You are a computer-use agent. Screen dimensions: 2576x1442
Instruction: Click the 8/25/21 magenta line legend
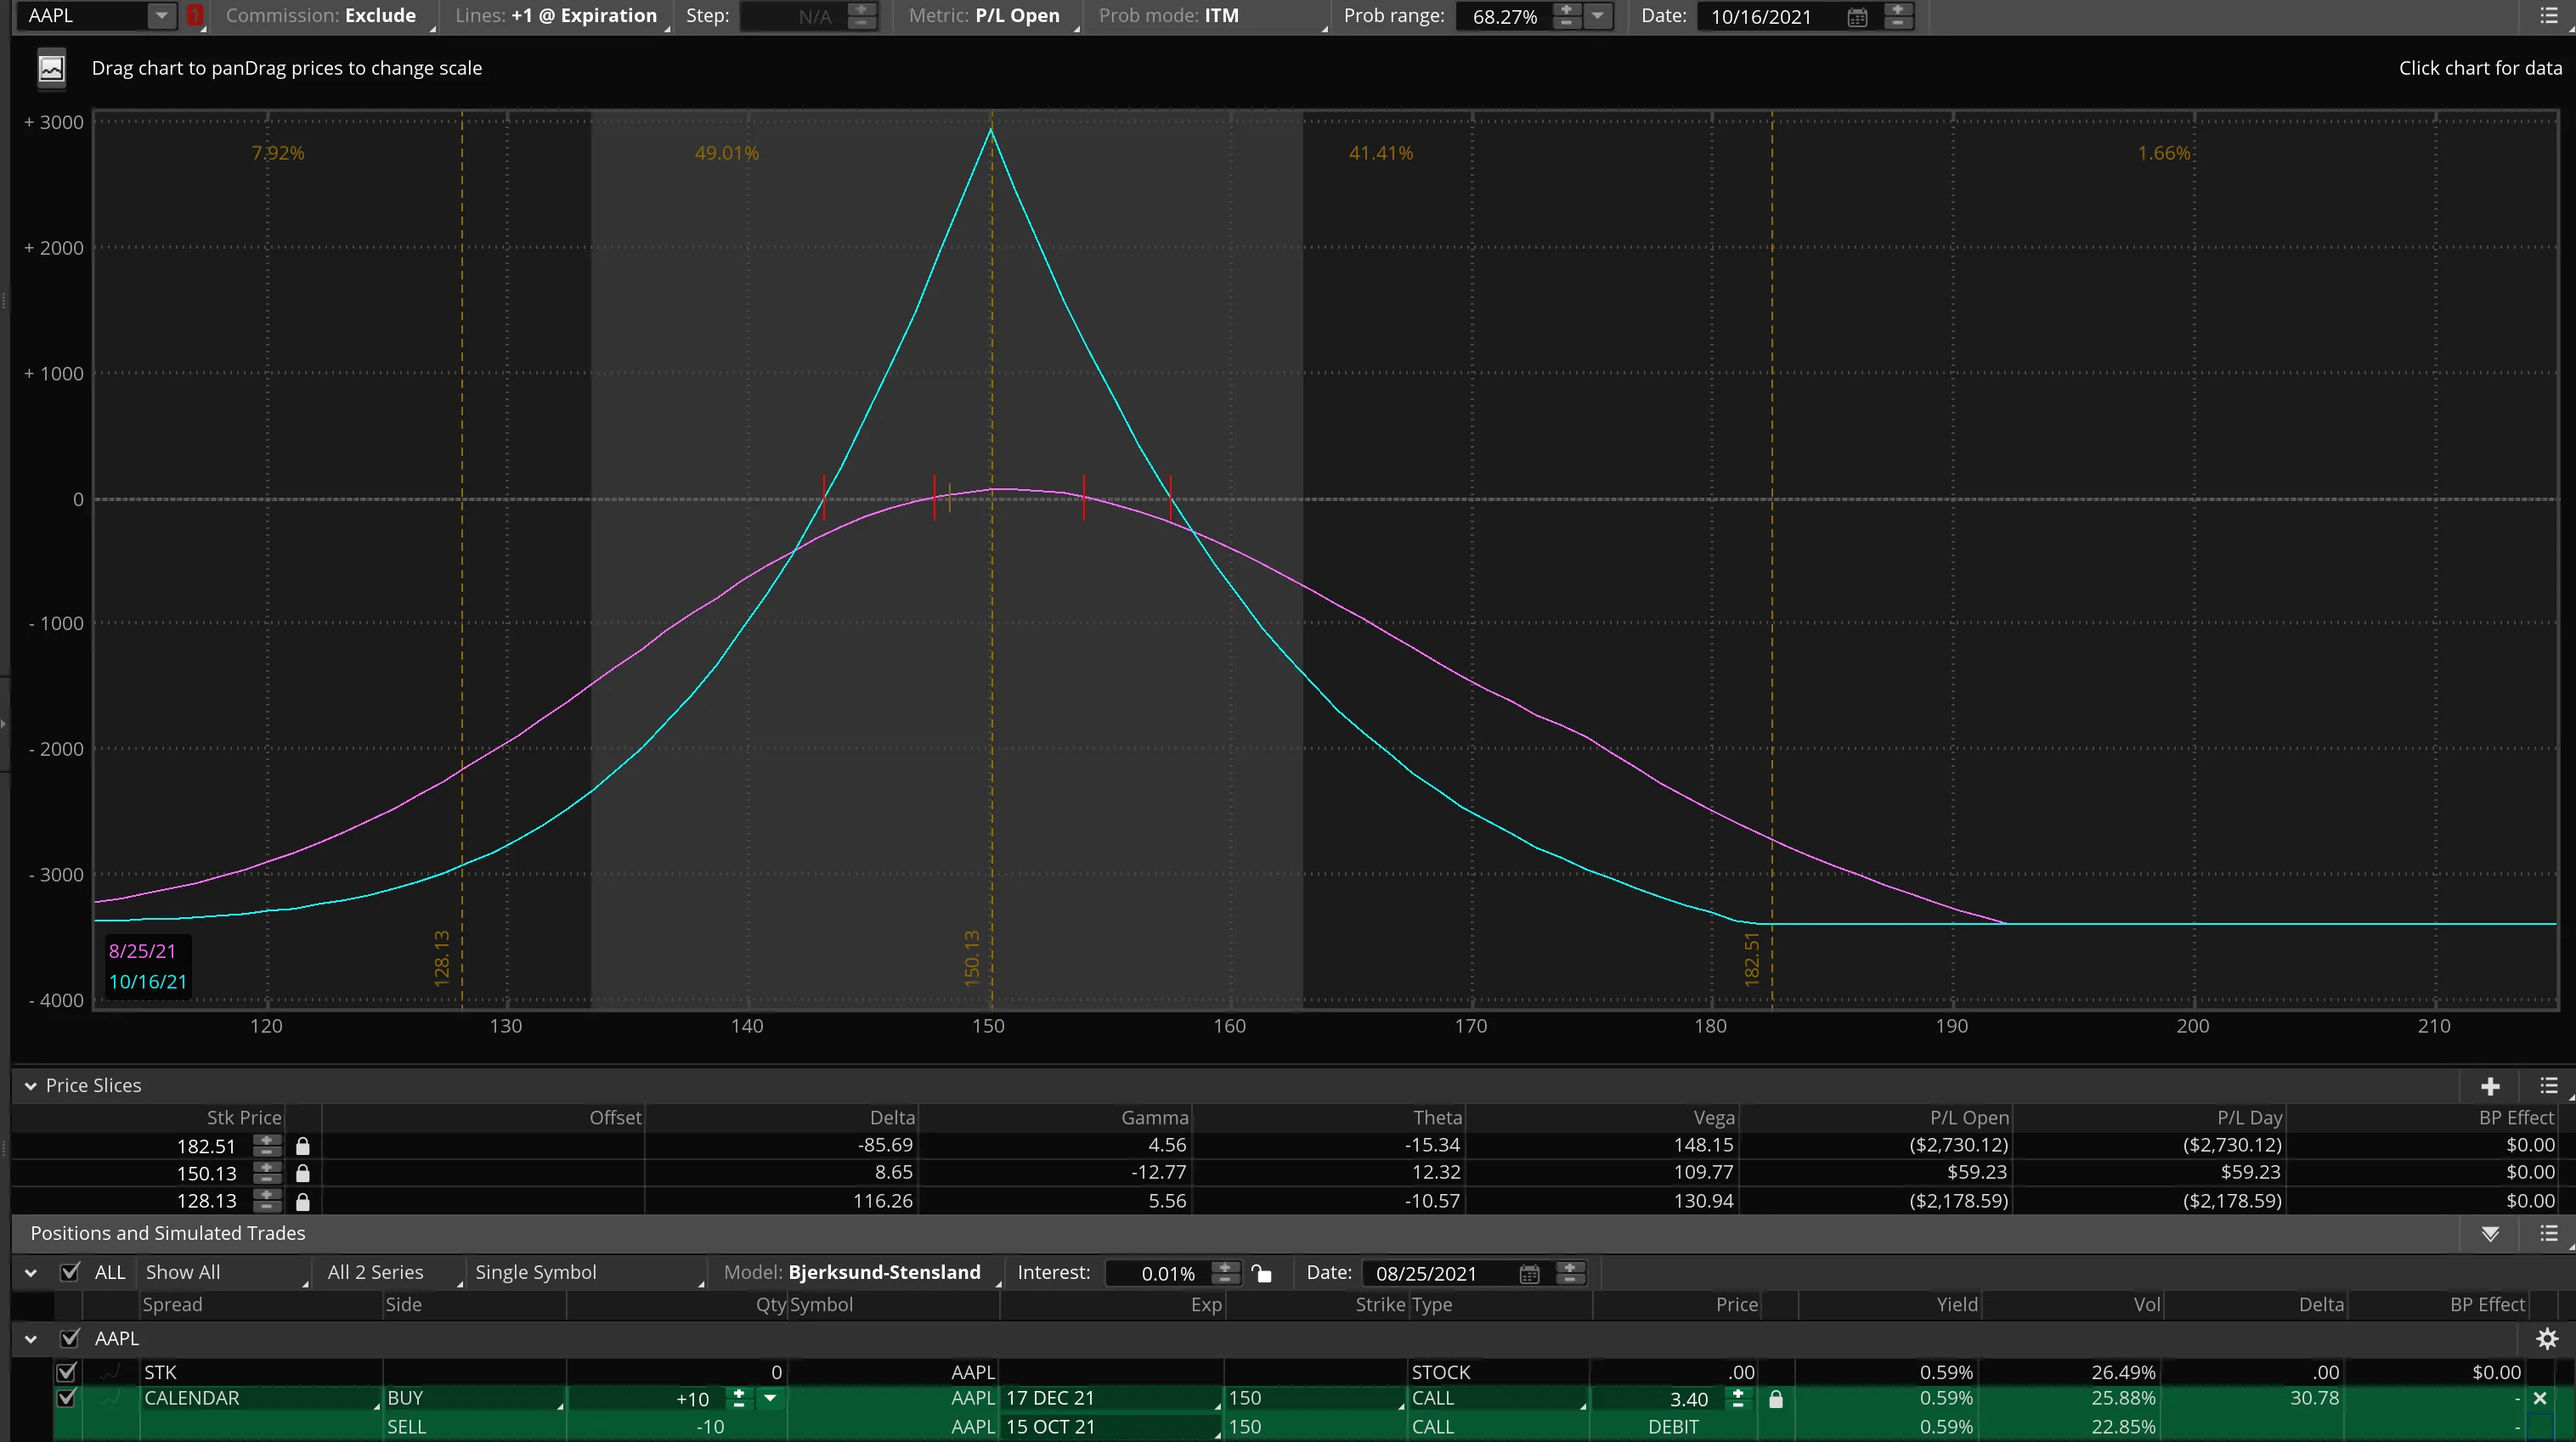click(x=142, y=951)
